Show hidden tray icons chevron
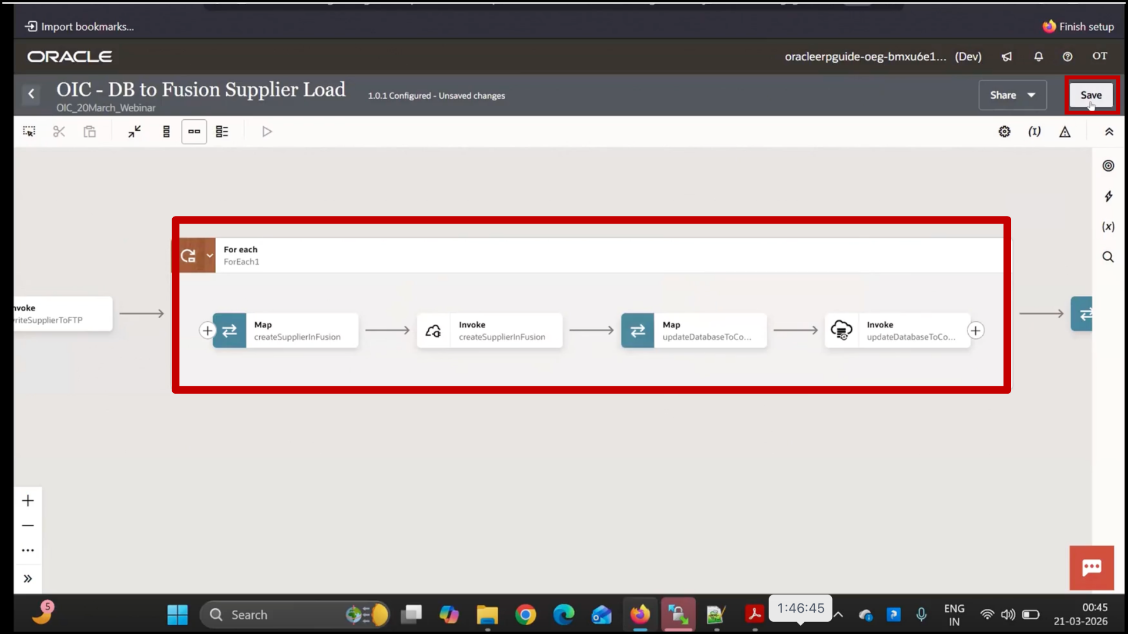The height and width of the screenshot is (634, 1128). pos(838,615)
